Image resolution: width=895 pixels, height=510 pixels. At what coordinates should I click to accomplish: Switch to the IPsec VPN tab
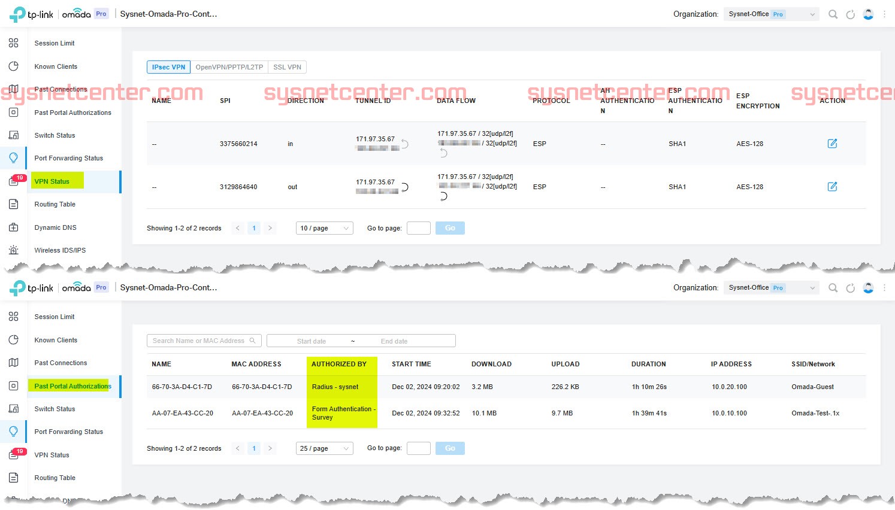coord(168,67)
